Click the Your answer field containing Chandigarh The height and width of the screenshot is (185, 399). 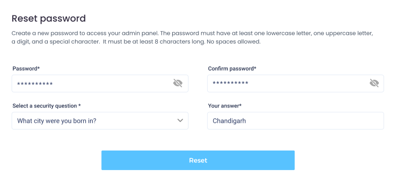tap(296, 121)
